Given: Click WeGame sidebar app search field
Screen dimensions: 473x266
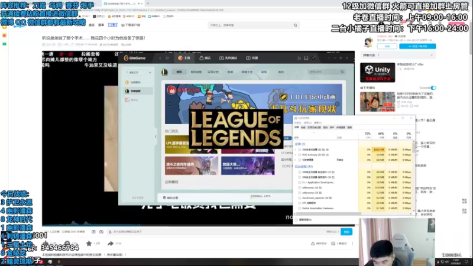Looking at the screenshot, I should [x=135, y=72].
